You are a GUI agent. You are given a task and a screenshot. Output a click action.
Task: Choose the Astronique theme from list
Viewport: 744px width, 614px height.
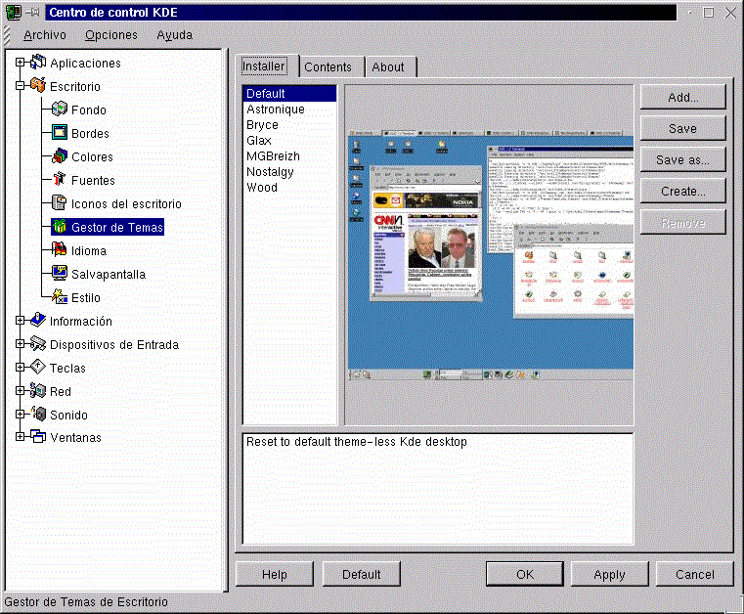coord(276,110)
